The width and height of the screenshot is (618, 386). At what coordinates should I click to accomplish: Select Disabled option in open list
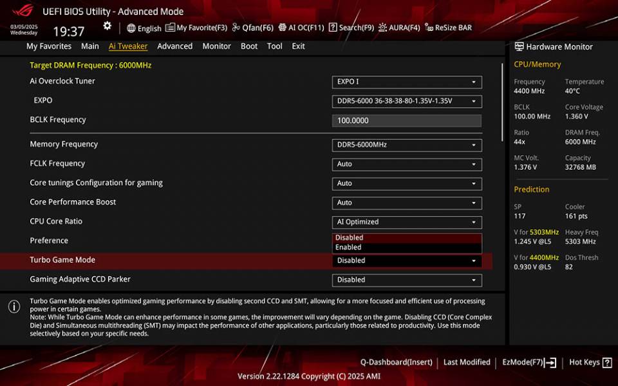pyautogui.click(x=407, y=237)
